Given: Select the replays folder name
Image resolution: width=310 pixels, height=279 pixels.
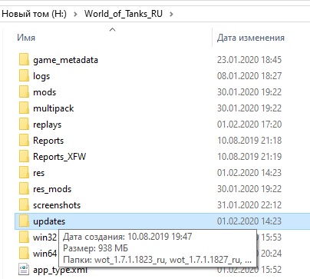Looking at the screenshot, I should (x=48, y=125).
